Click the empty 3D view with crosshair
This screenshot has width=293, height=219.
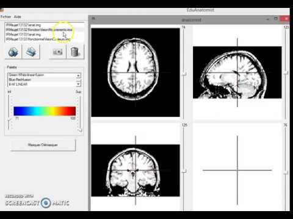(237, 170)
